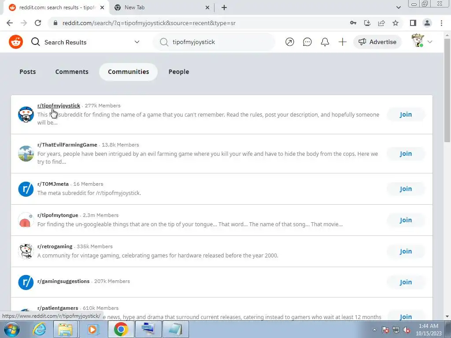The image size is (451, 338).
Task: Click the address bar URL
Action: [x=149, y=23]
